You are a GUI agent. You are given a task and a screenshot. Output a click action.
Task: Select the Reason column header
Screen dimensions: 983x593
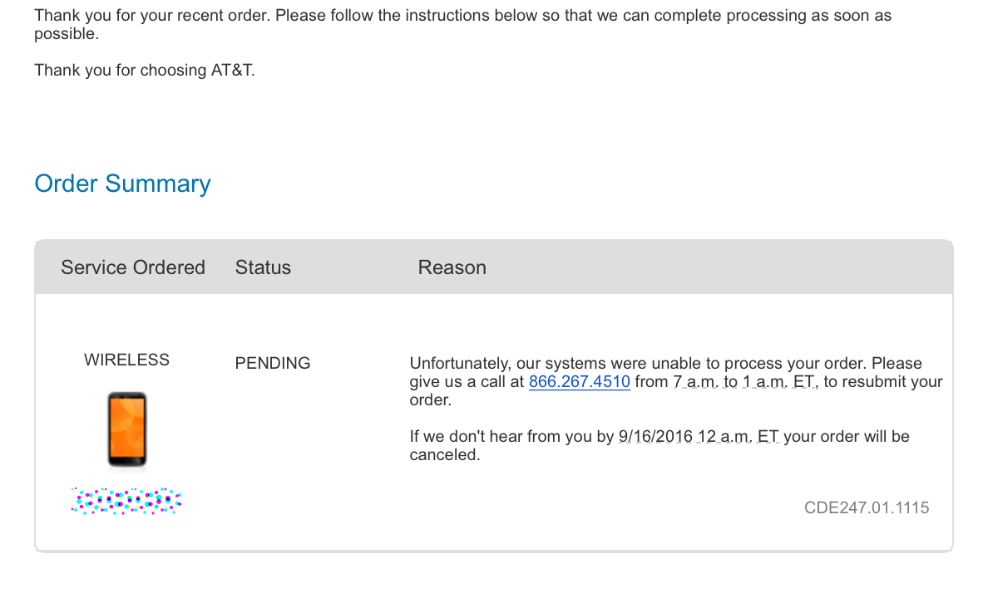pyautogui.click(x=452, y=267)
